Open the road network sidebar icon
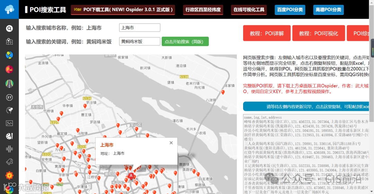The image size is (374, 194). click(9, 83)
